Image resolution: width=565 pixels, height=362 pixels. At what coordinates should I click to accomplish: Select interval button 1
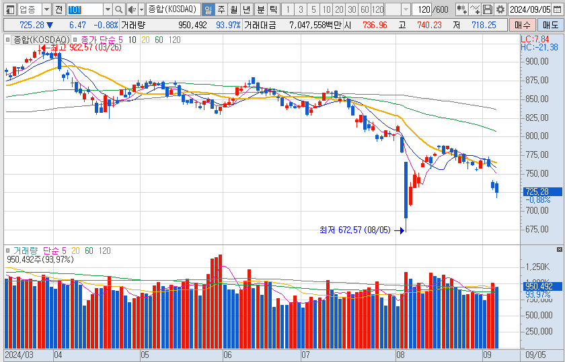tap(288, 9)
